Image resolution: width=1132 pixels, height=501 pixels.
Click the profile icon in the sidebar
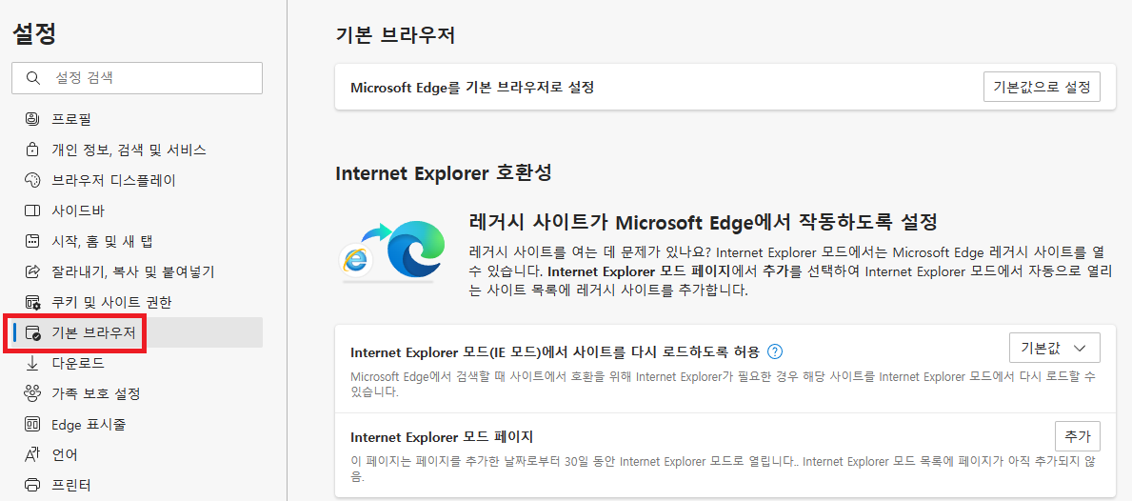[31, 118]
